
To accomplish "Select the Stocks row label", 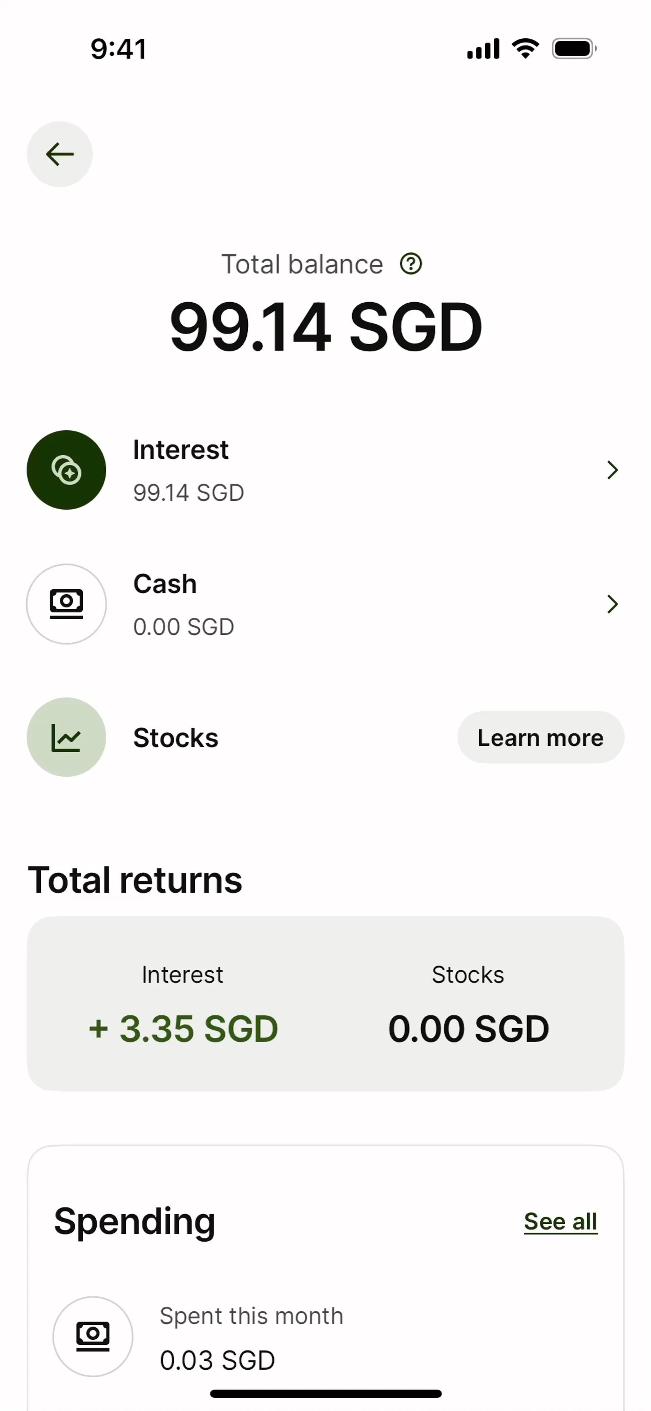I will (x=176, y=738).
